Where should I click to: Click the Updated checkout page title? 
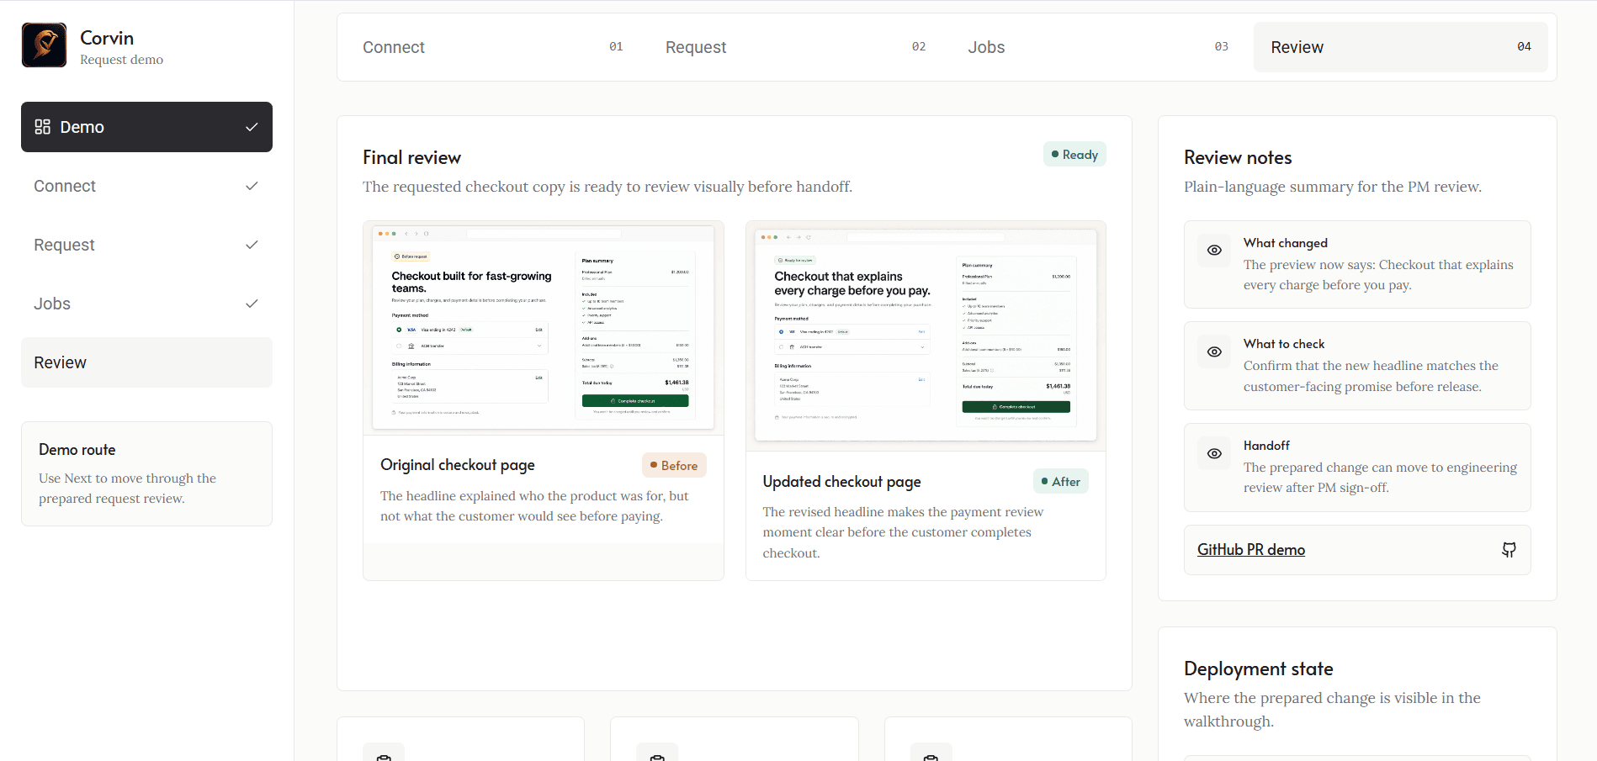(x=841, y=482)
